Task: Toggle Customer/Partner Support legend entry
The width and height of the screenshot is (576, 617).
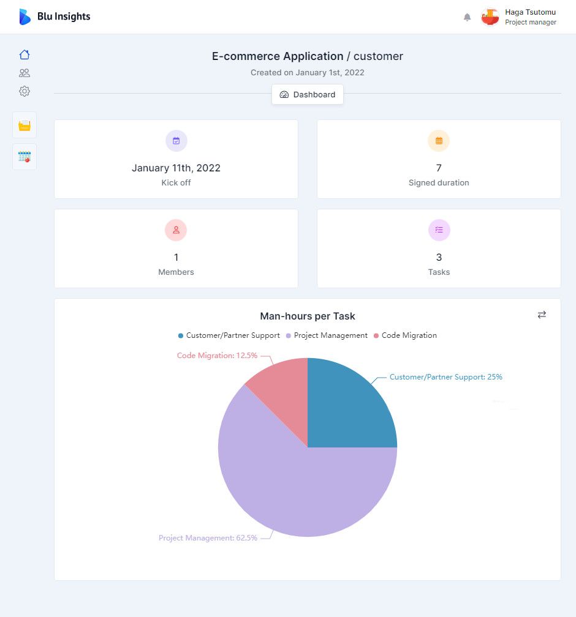Action: point(229,335)
